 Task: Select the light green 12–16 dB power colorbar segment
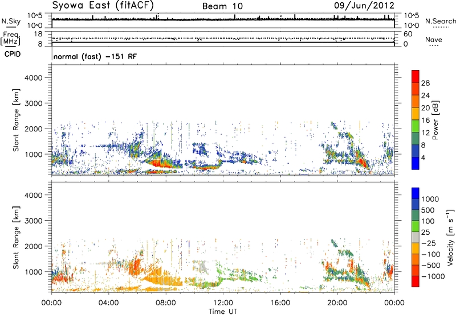[416, 126]
